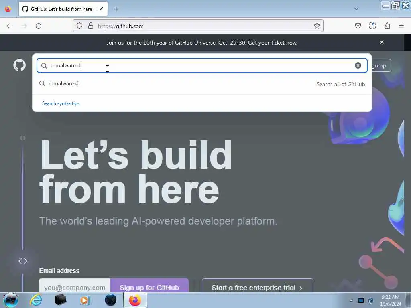411x308 pixels.
Task: Focus the Firefox URL address bar
Action: (x=198, y=26)
